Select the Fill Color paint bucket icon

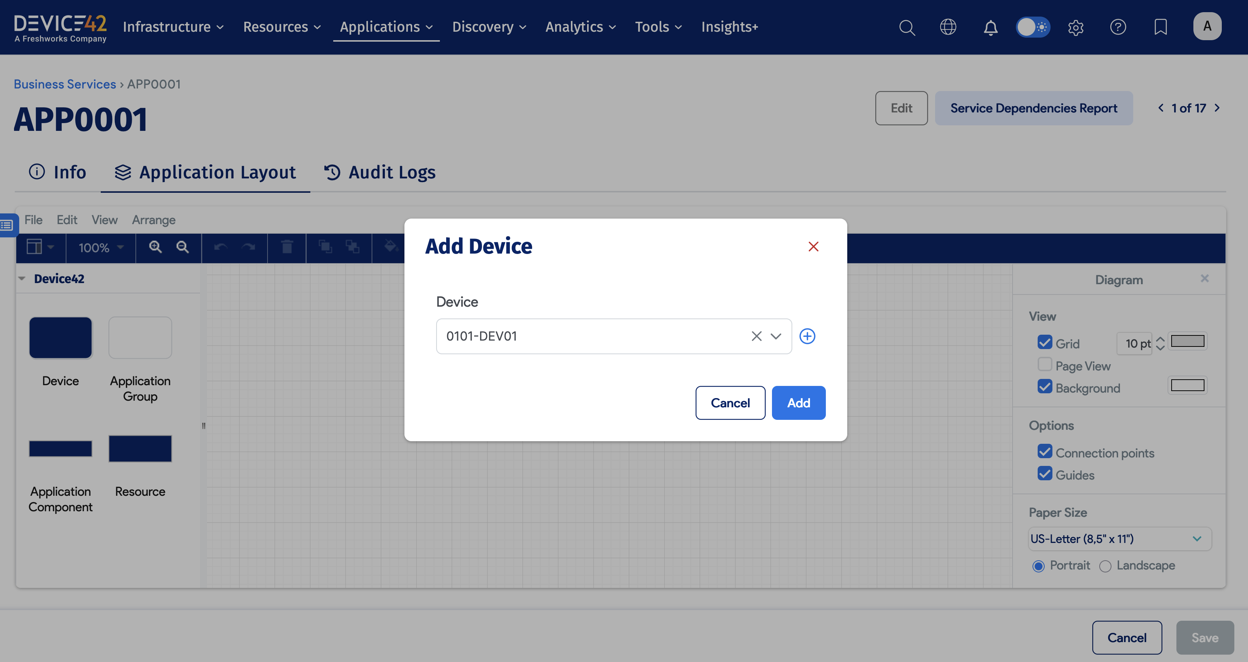point(390,248)
